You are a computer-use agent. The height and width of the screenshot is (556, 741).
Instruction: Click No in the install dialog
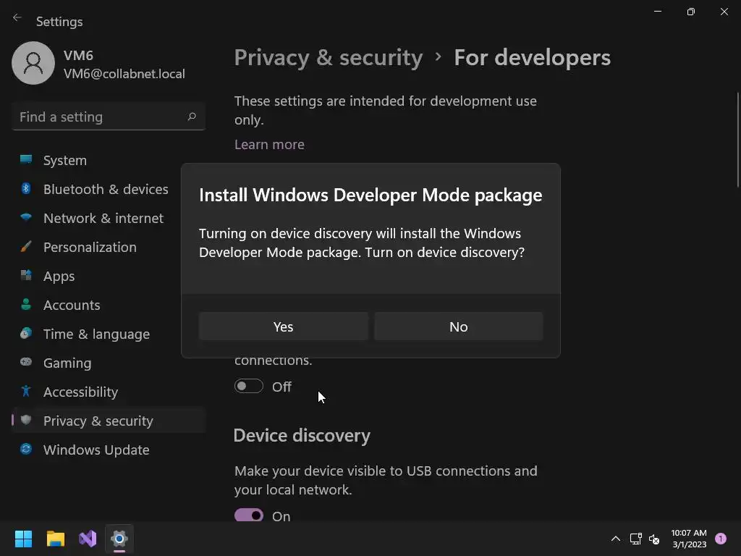click(458, 327)
